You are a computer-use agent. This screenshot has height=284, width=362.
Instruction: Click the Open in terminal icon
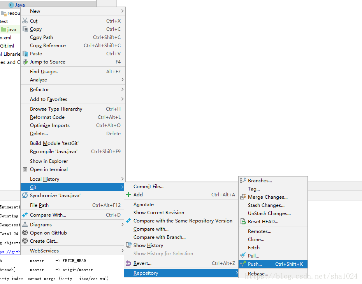click(x=25, y=169)
